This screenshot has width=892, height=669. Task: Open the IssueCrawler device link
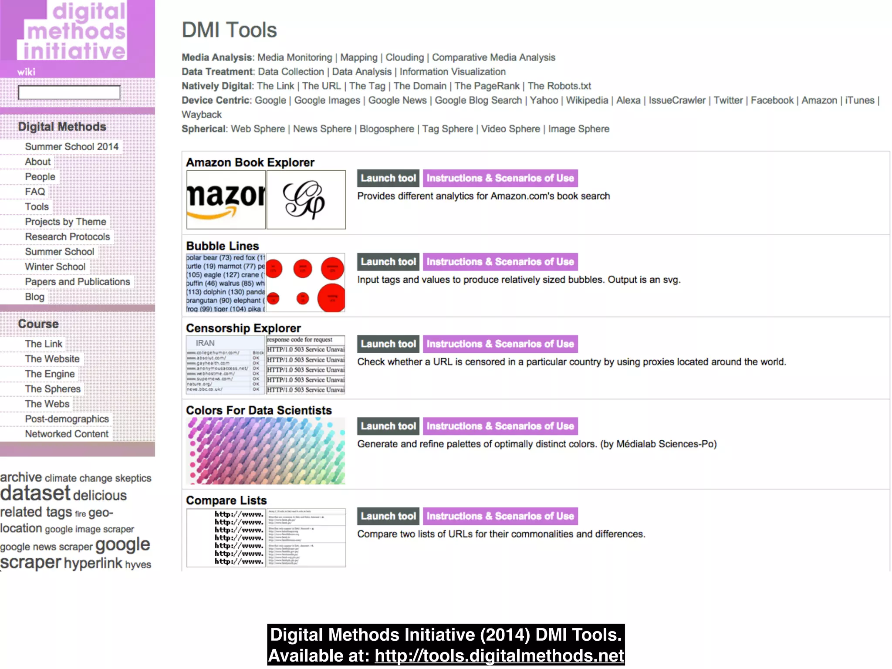(677, 101)
